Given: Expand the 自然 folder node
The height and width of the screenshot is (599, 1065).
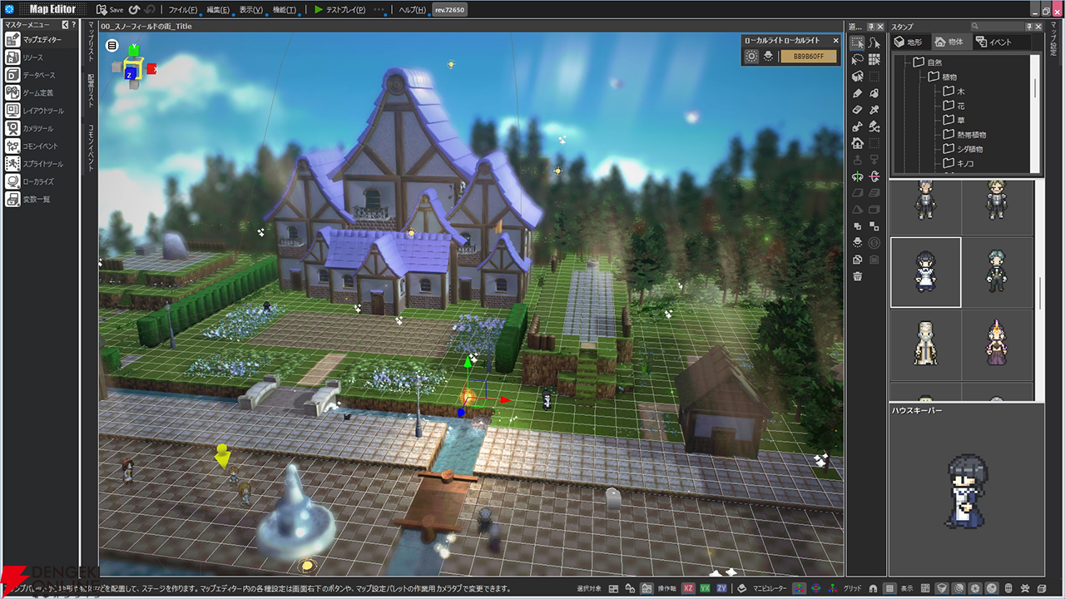Looking at the screenshot, I should [x=919, y=62].
